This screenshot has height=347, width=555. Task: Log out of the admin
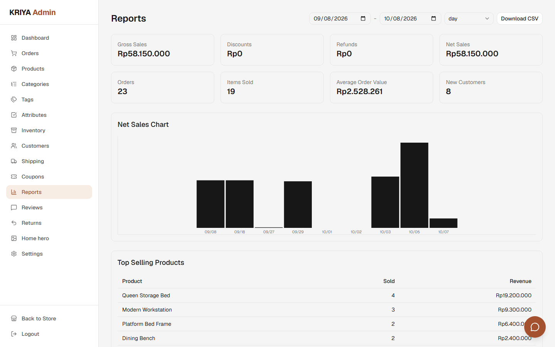coord(49,334)
